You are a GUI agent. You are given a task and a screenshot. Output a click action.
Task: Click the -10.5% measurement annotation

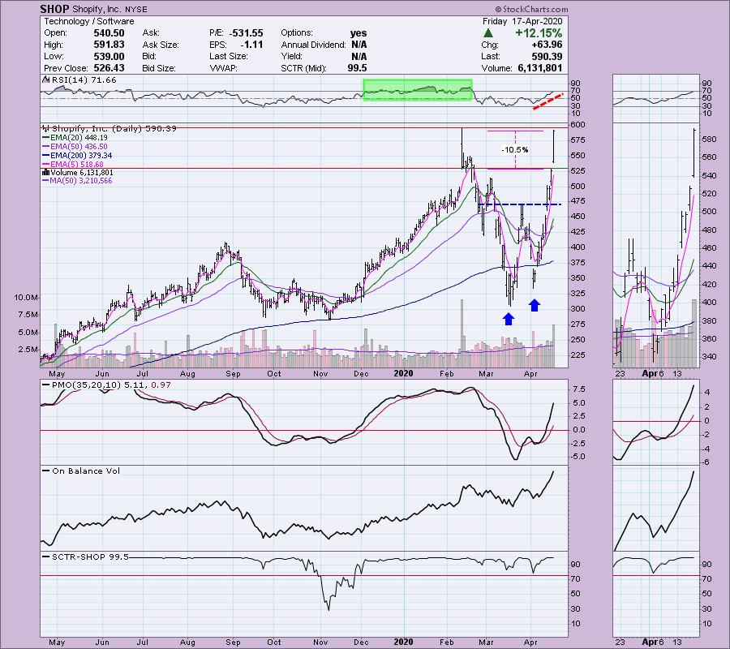coord(515,149)
